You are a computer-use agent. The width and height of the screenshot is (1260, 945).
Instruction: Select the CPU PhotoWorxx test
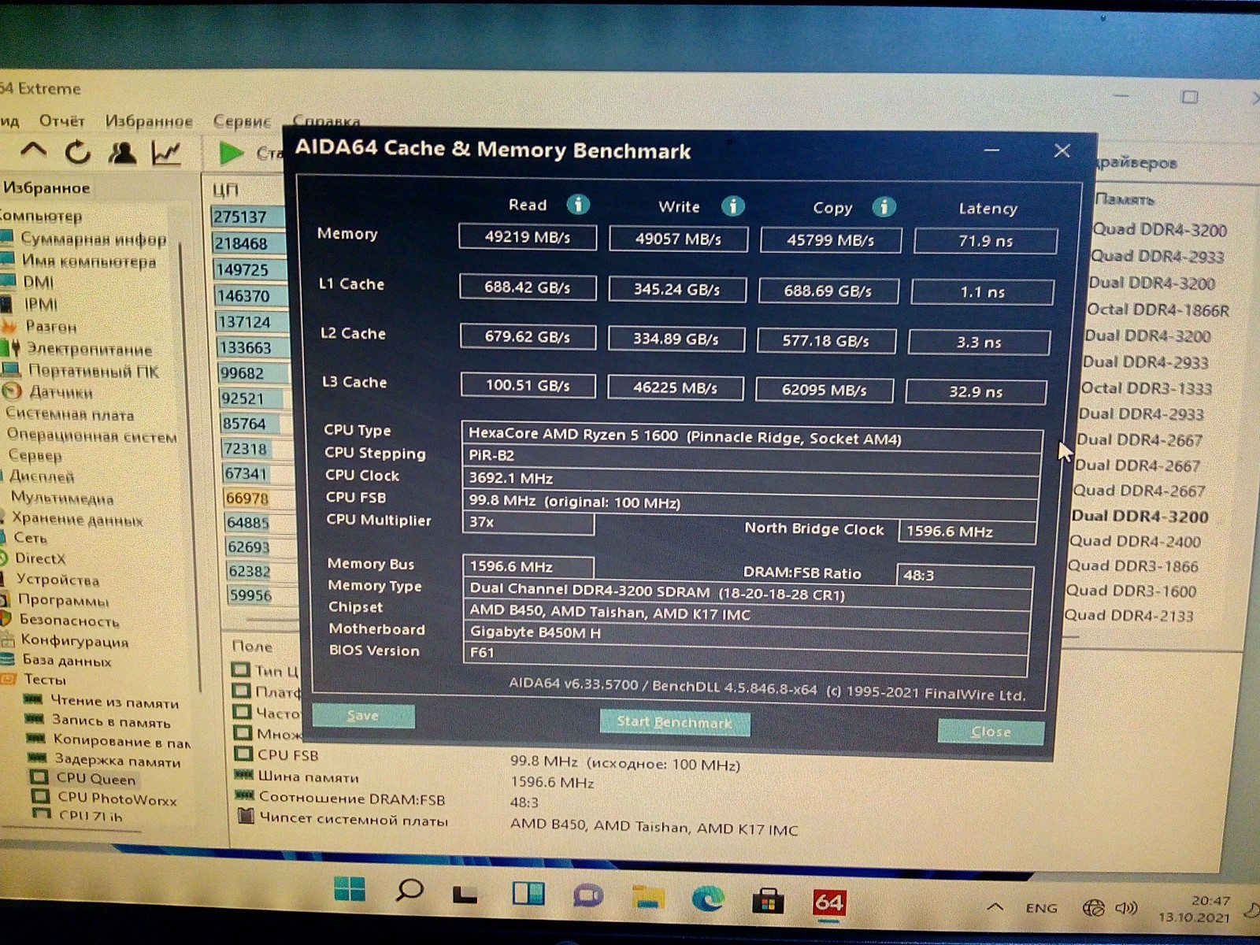pyautogui.click(x=117, y=799)
